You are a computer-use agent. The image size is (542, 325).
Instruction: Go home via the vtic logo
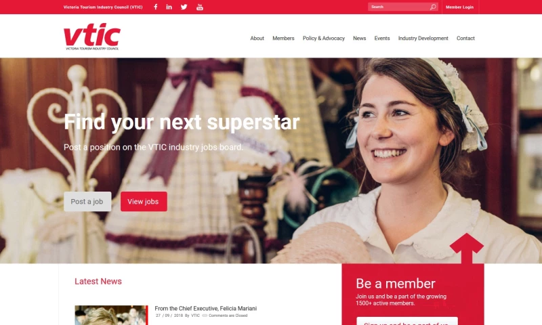point(92,37)
